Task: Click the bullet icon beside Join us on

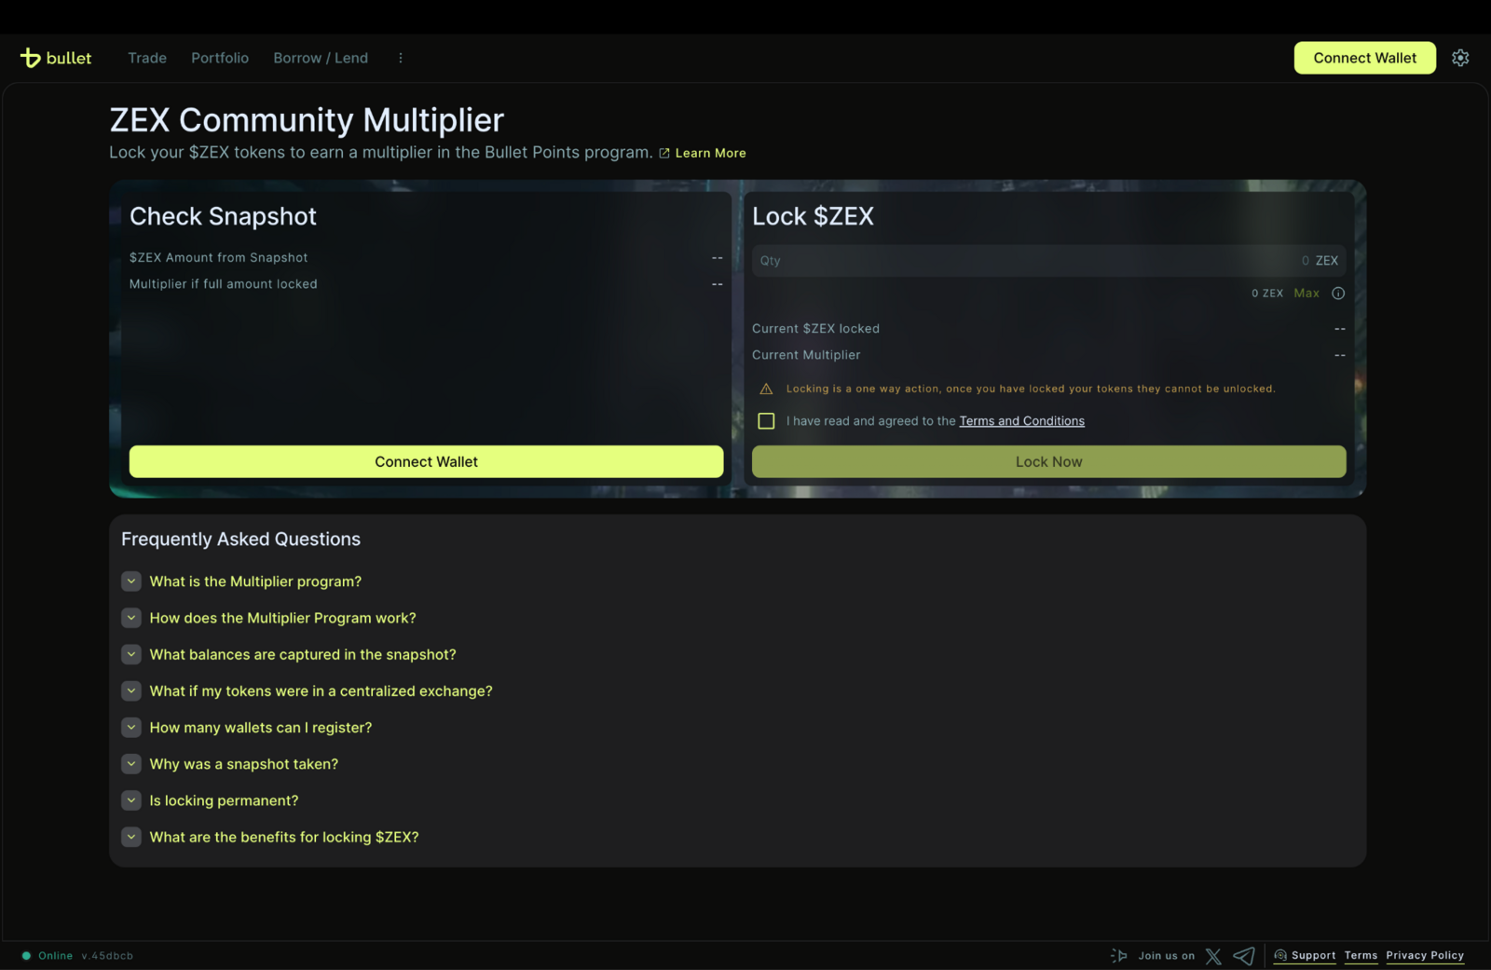Action: pos(1119,956)
